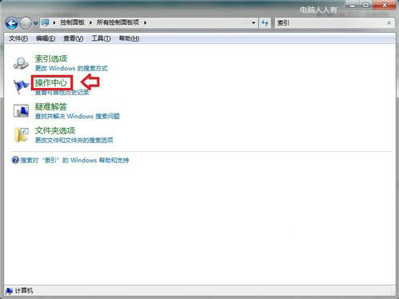Click the Action Center blue flag icon
Screen dimensions: 399x299
click(x=21, y=87)
